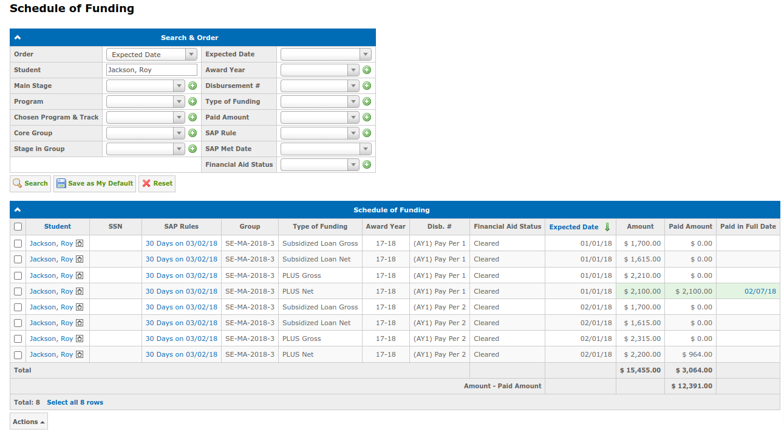Collapse the Search & Order panel
Viewport: 784px width, 435px height.
(x=18, y=38)
